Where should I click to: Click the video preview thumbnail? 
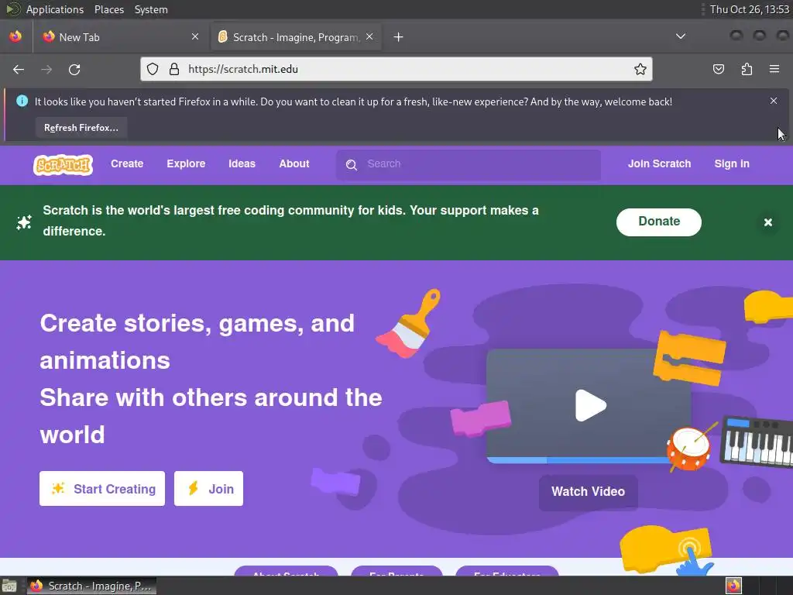click(x=589, y=406)
